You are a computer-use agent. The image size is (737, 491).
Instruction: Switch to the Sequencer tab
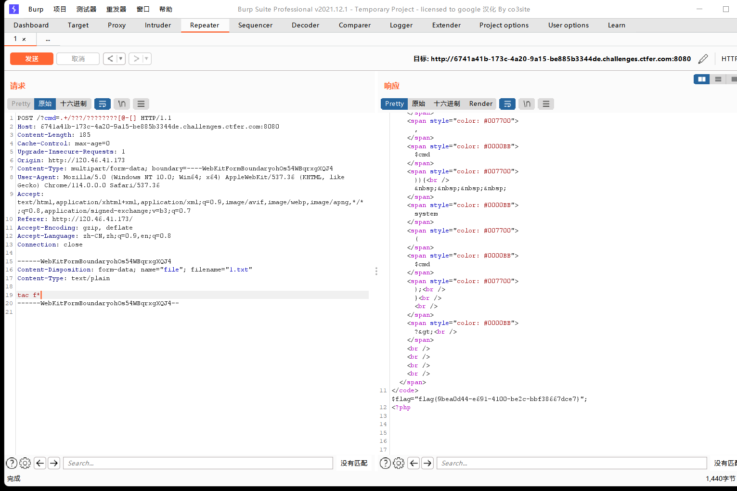click(255, 25)
